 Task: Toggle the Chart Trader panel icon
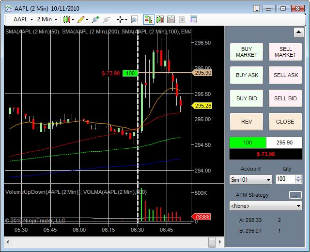coord(149,19)
